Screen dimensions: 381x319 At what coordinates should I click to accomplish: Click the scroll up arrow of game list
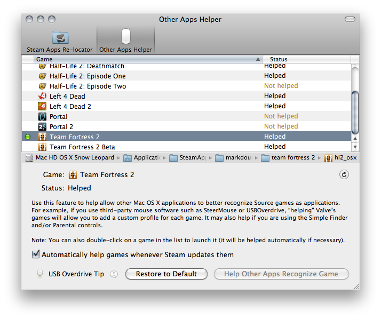pyautogui.click(x=355, y=138)
